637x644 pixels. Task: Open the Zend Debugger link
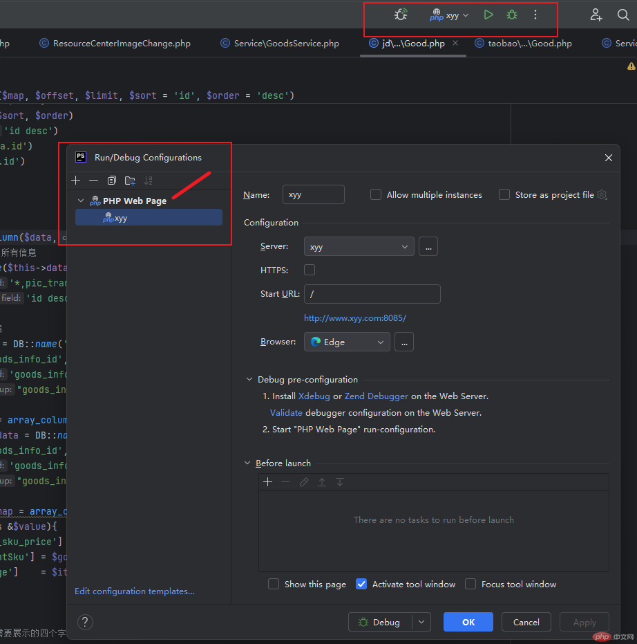[x=376, y=396]
